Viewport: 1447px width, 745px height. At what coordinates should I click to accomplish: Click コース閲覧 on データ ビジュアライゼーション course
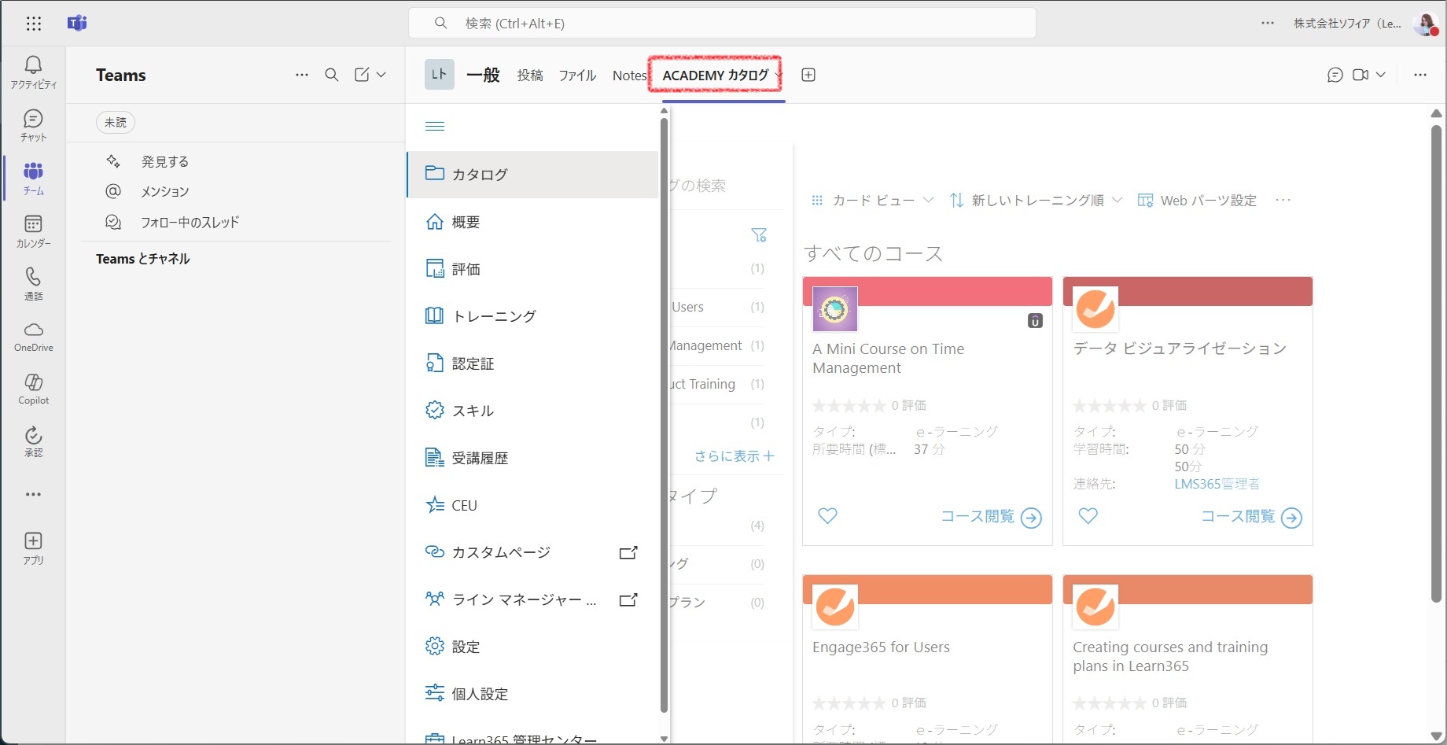[1251, 517]
